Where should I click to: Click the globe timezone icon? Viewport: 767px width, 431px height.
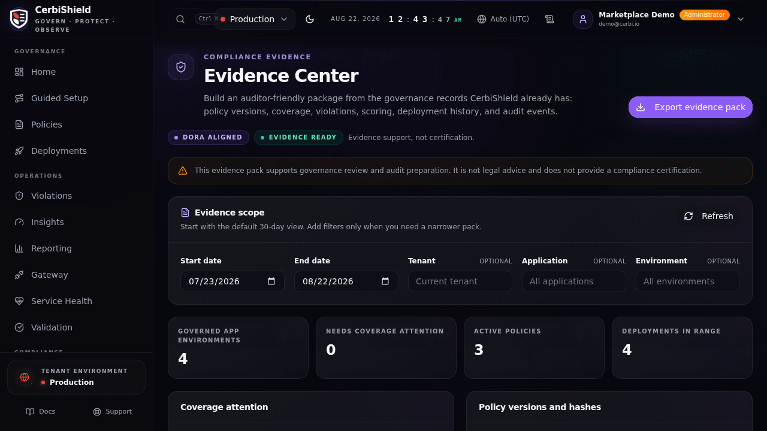click(482, 19)
